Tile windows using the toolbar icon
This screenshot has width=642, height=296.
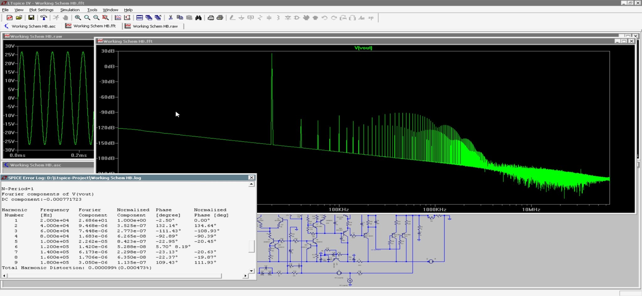[x=139, y=18]
